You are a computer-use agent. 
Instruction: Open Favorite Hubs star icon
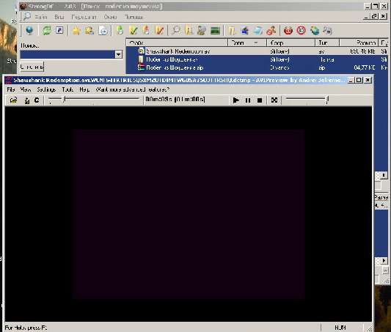[76, 31]
